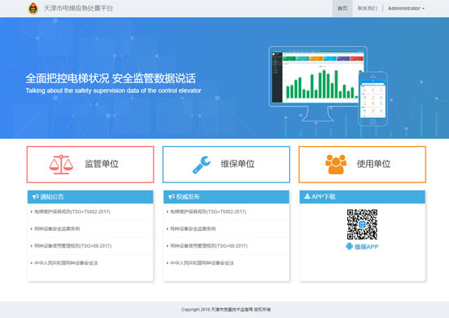Image resolution: width=449 pixels, height=318 pixels.
Task: Open 中华人民共和国特种设备安全法 in 通知公告 list
Action: 66,263
